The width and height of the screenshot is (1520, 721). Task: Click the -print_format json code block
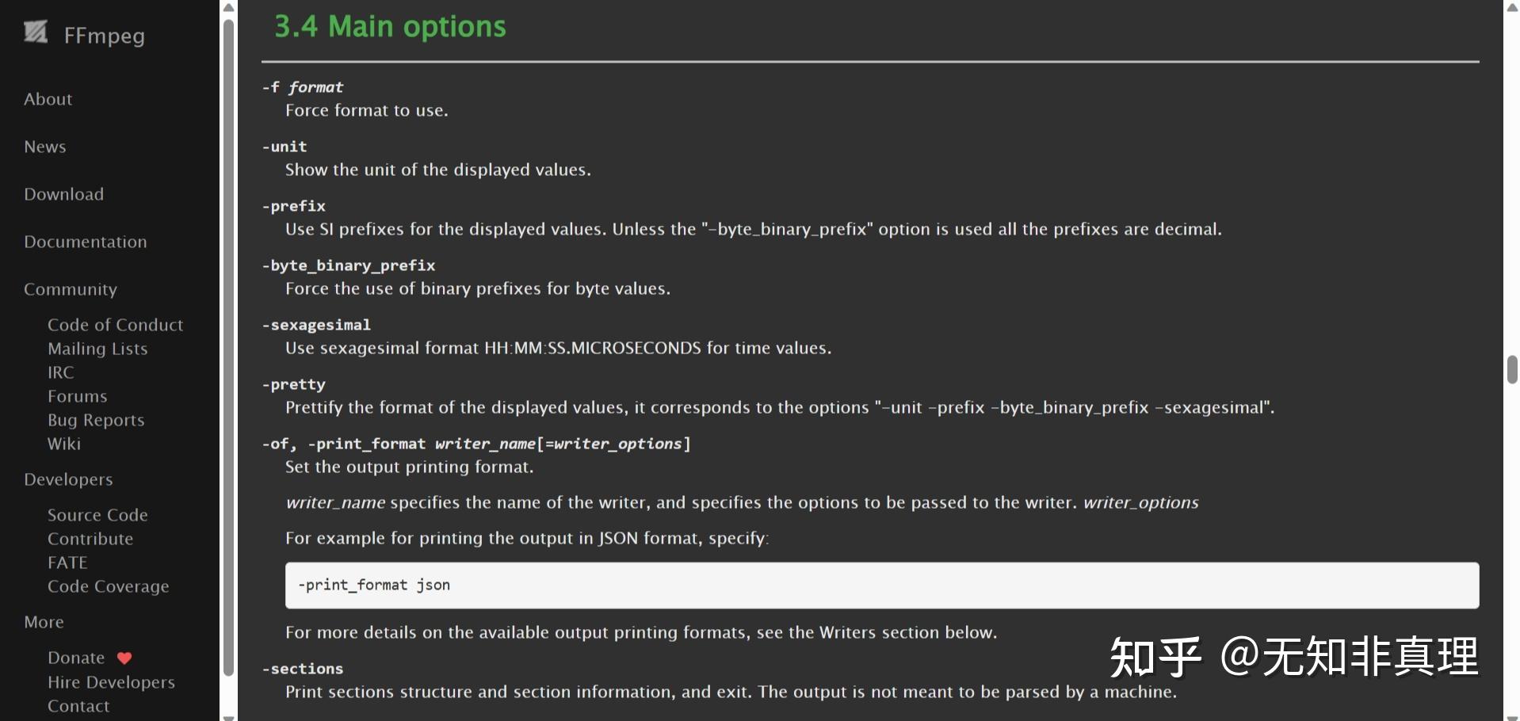(881, 586)
